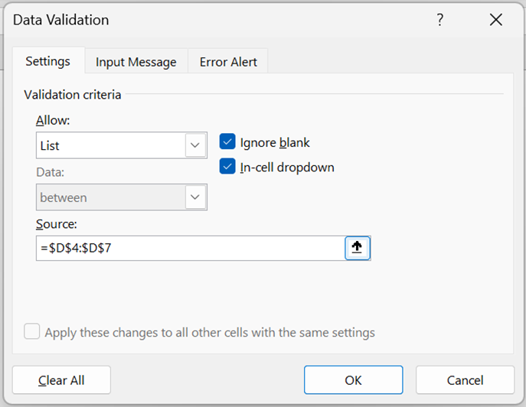Screen dimensions: 526x407
Task: Toggle the Ignore blank checkbox
Action: point(227,142)
